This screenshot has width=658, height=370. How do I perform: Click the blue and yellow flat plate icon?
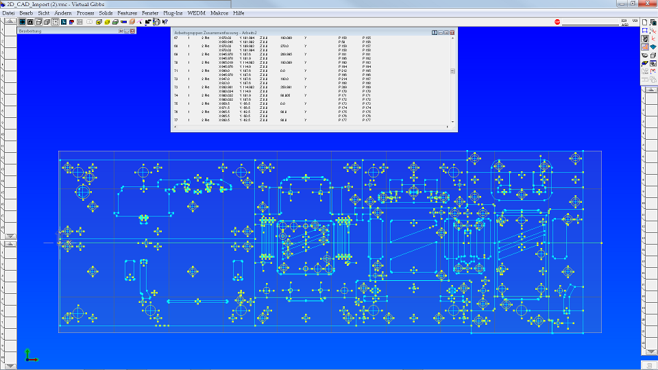(x=645, y=63)
